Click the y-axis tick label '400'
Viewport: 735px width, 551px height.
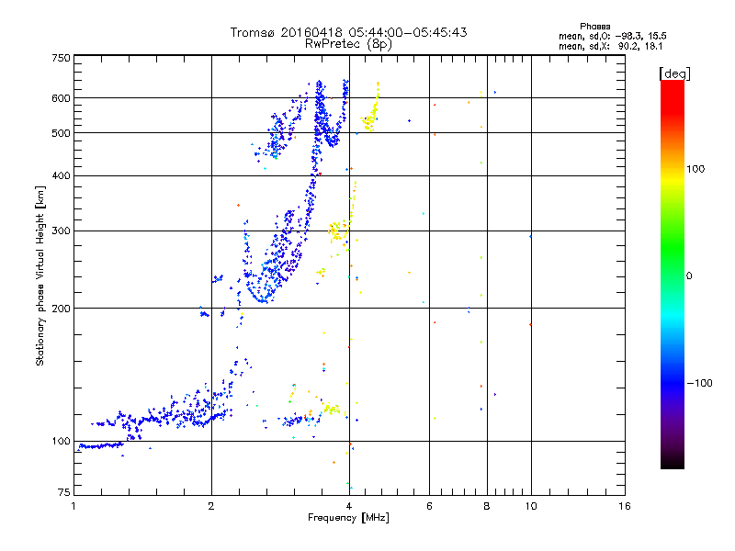pyautogui.click(x=61, y=176)
